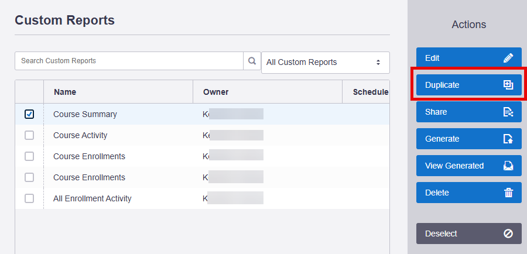Click the Generate label
The width and height of the screenshot is (527, 254).
442,139
